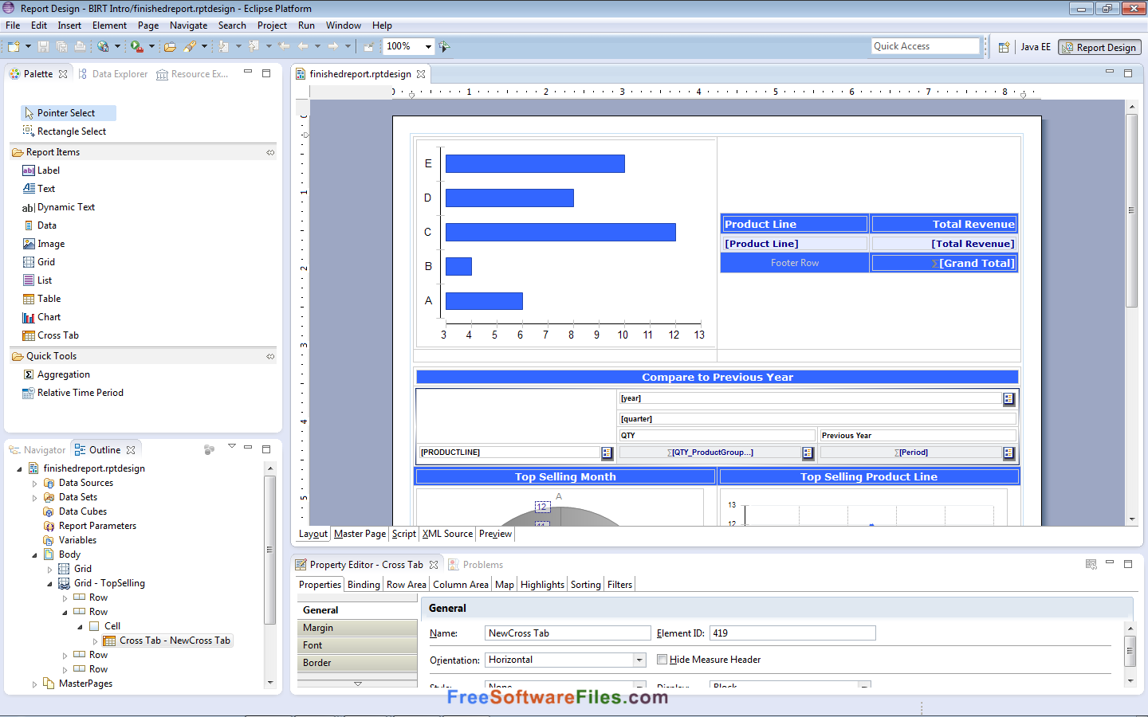Switch to the Preview tab
Image resolution: width=1148 pixels, height=717 pixels.
(495, 534)
